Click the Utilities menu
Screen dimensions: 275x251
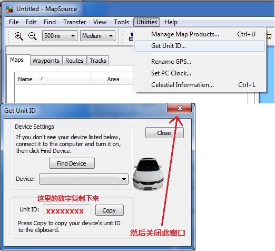coord(146,22)
